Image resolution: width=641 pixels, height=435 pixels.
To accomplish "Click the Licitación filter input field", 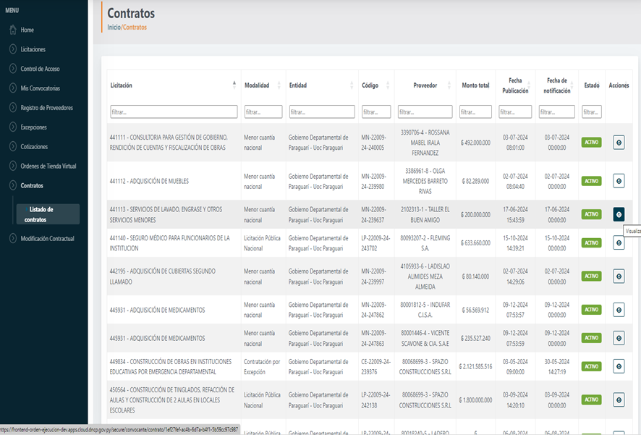I will tap(174, 112).
